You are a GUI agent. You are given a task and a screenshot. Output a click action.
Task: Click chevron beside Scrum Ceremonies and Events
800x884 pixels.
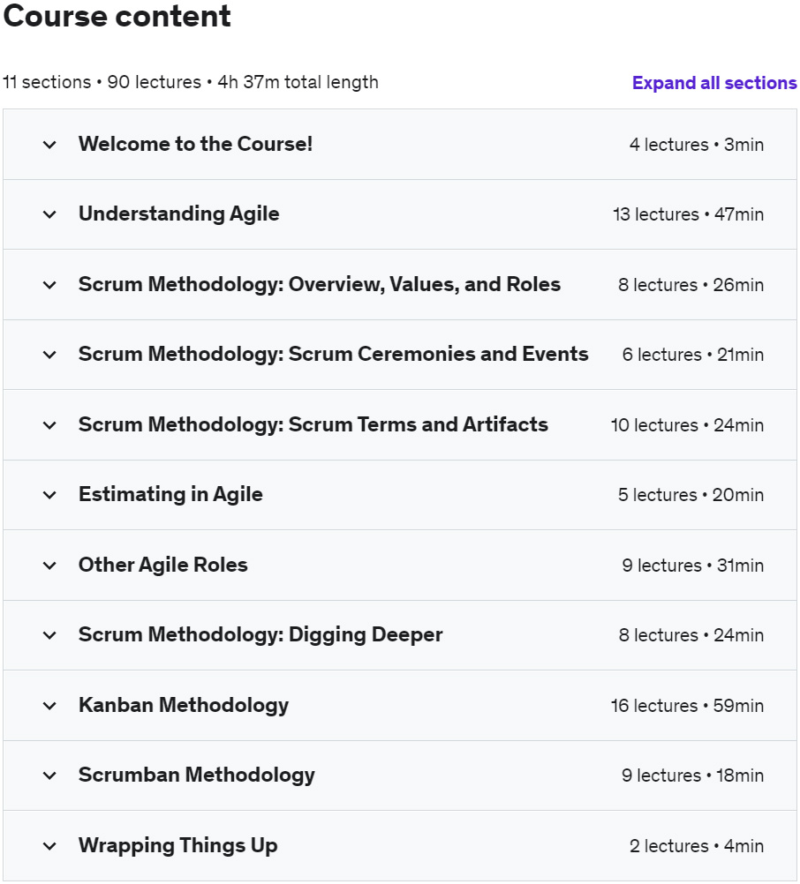tap(49, 356)
